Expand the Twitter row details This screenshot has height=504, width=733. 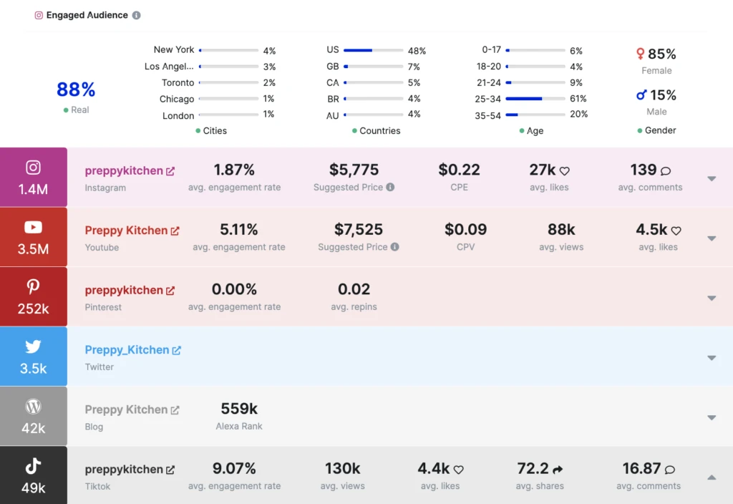coord(712,358)
